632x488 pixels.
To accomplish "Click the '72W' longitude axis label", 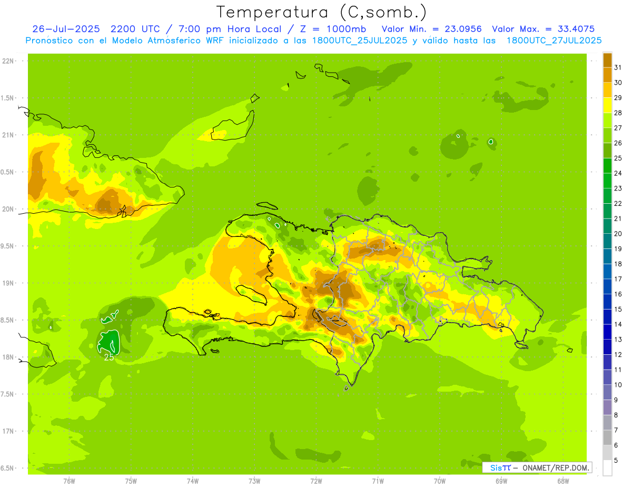I will click(316, 481).
